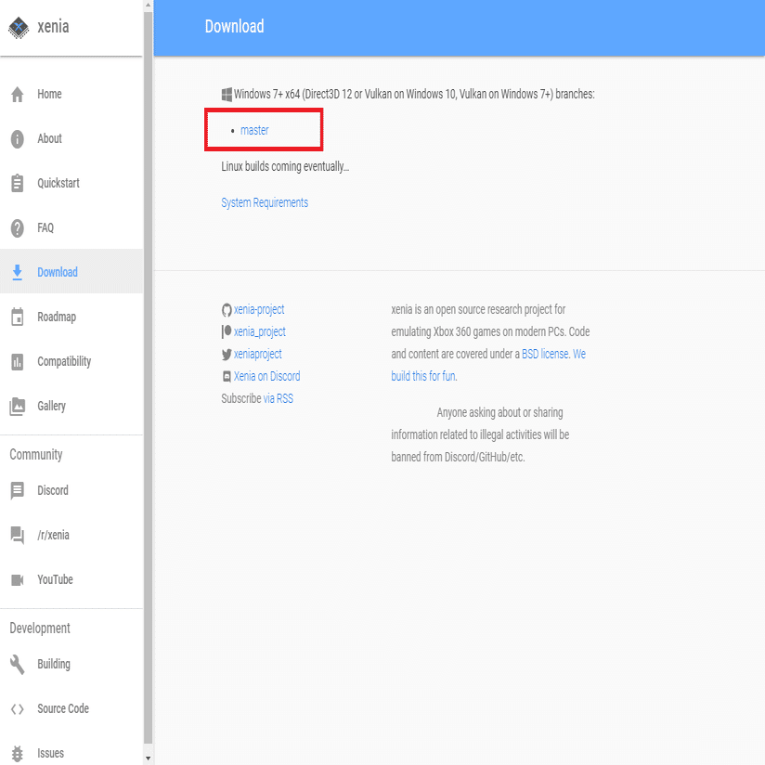Screen dimensions: 765x765
Task: Open the Xenia on Discord link
Action: click(266, 377)
